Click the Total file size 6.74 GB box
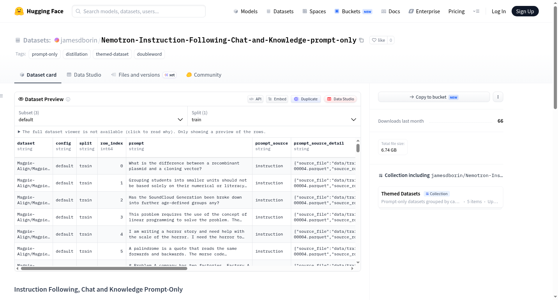558x300 pixels. tap(393, 147)
